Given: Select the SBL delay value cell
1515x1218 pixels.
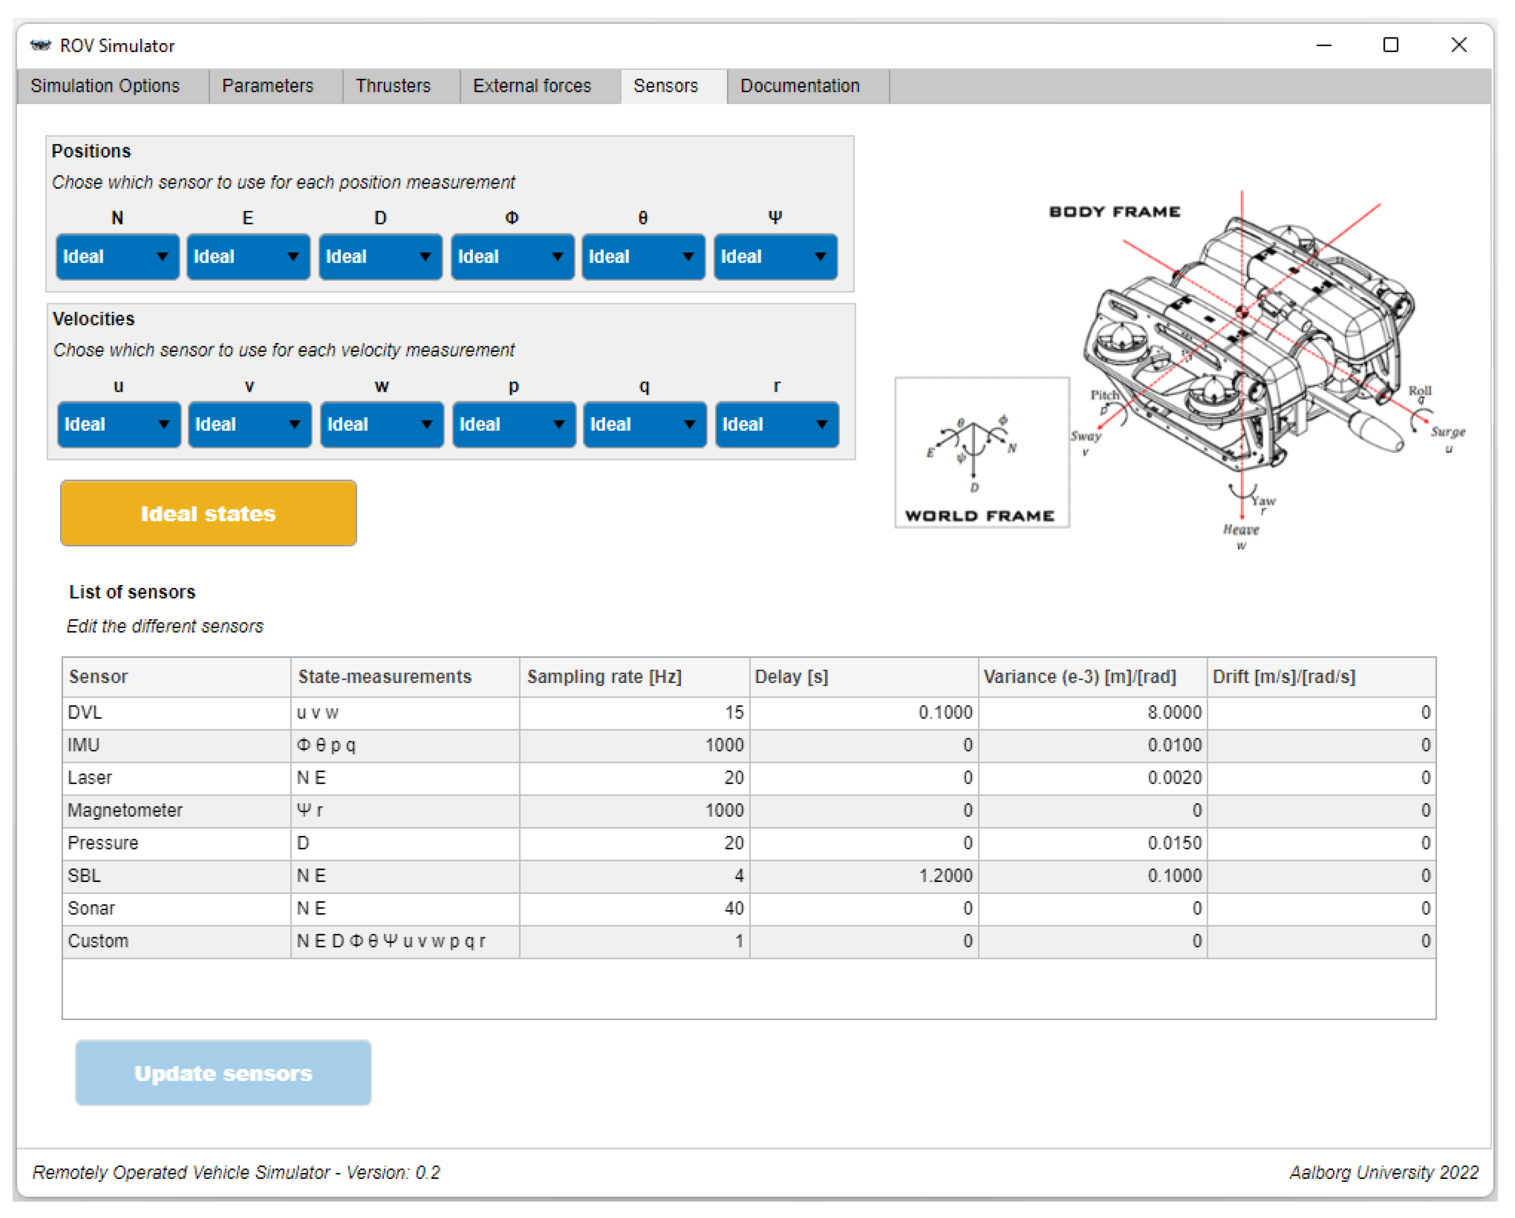Looking at the screenshot, I should coord(863,875).
